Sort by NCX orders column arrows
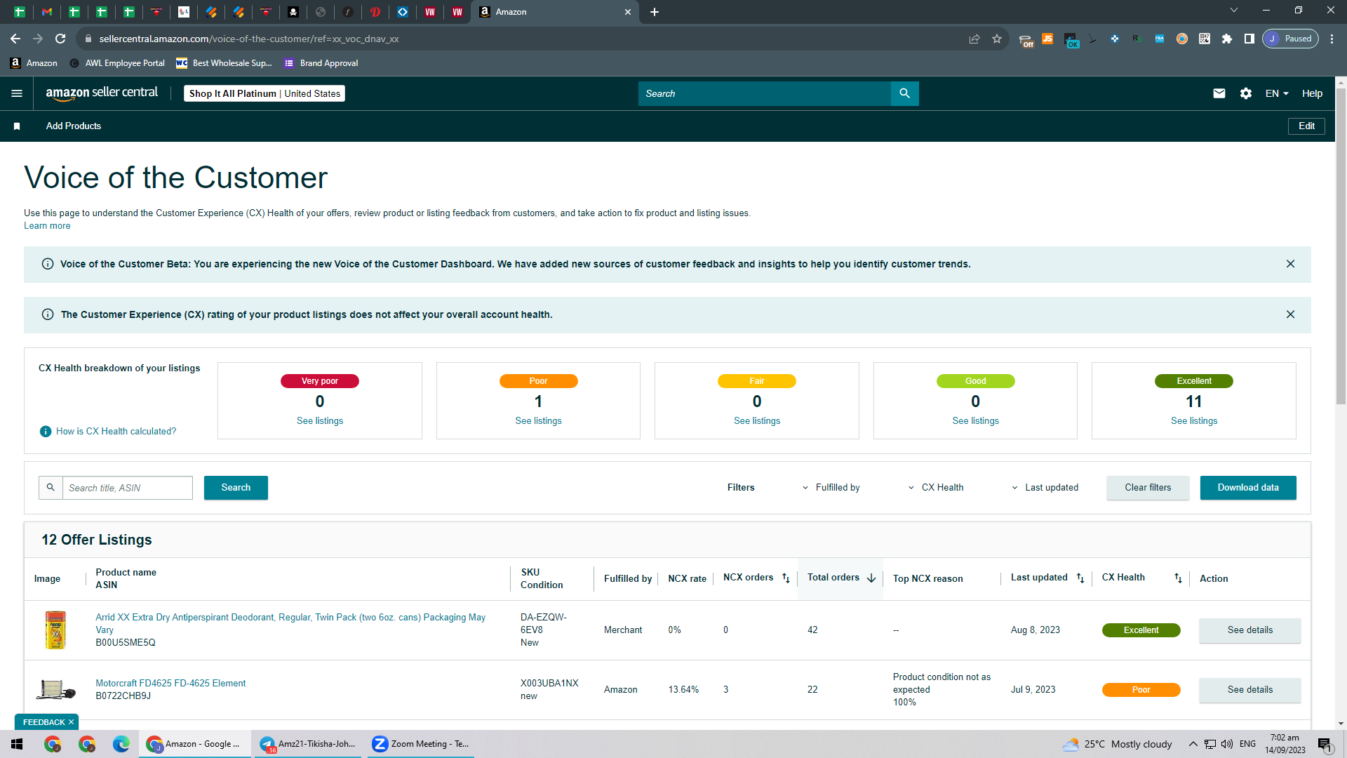 tap(786, 578)
